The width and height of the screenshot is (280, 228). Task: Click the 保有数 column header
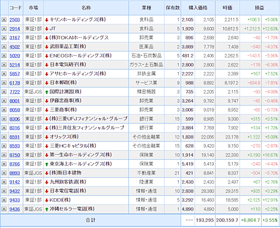[172, 8]
